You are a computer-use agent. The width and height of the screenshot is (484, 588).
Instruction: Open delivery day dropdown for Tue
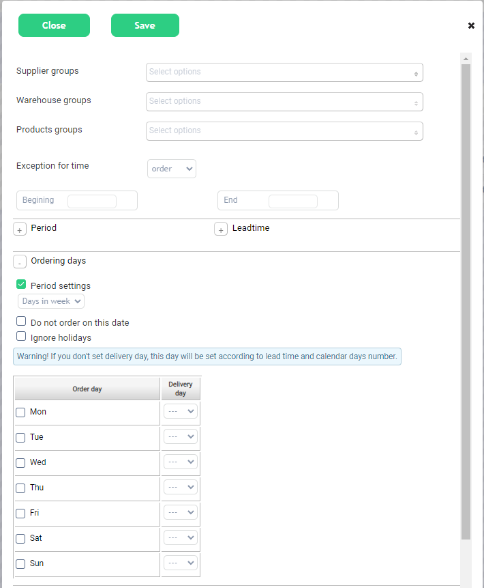[x=181, y=437]
